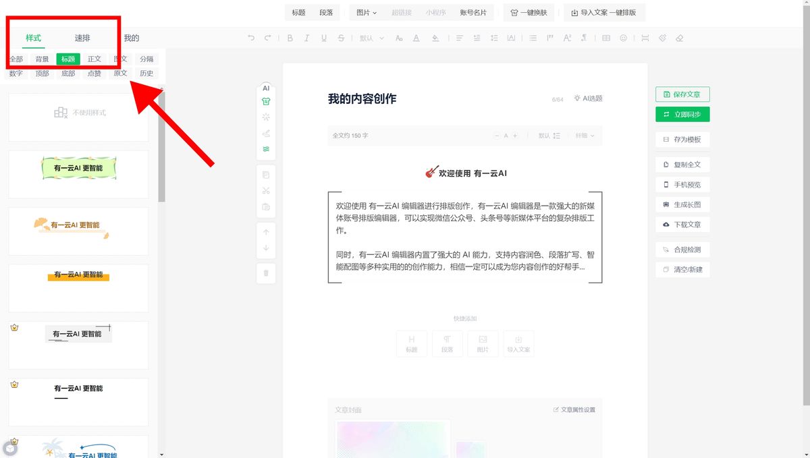Toggle underline formatting
The image size is (810, 458).
pyautogui.click(x=324, y=38)
